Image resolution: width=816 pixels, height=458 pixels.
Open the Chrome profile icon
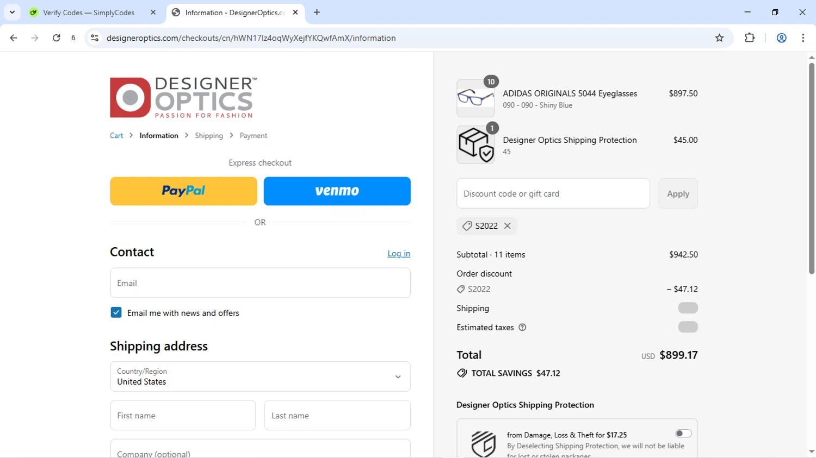[x=781, y=38]
